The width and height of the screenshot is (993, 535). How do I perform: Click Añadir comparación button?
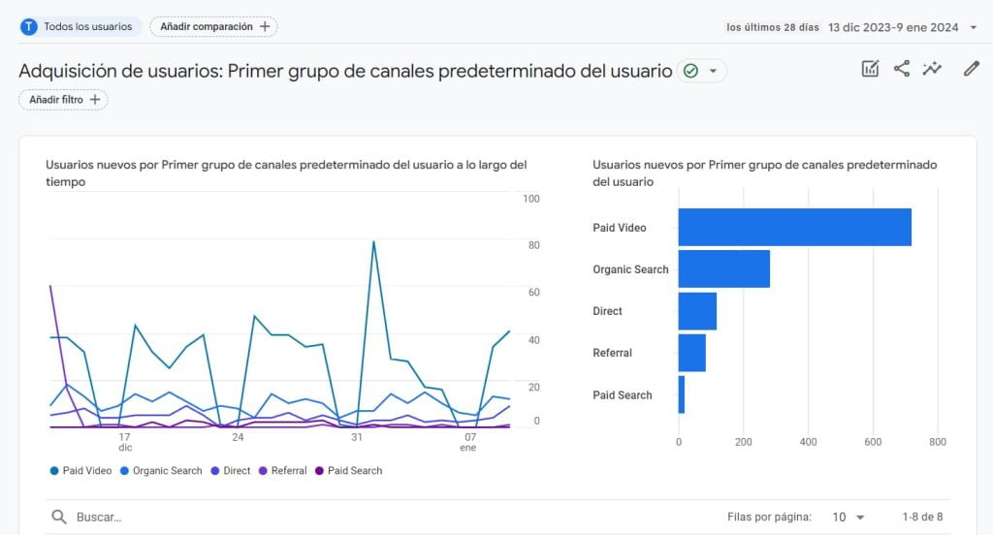(214, 26)
